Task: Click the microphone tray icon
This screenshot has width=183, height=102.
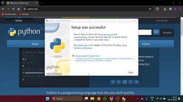Action: tap(147, 99)
